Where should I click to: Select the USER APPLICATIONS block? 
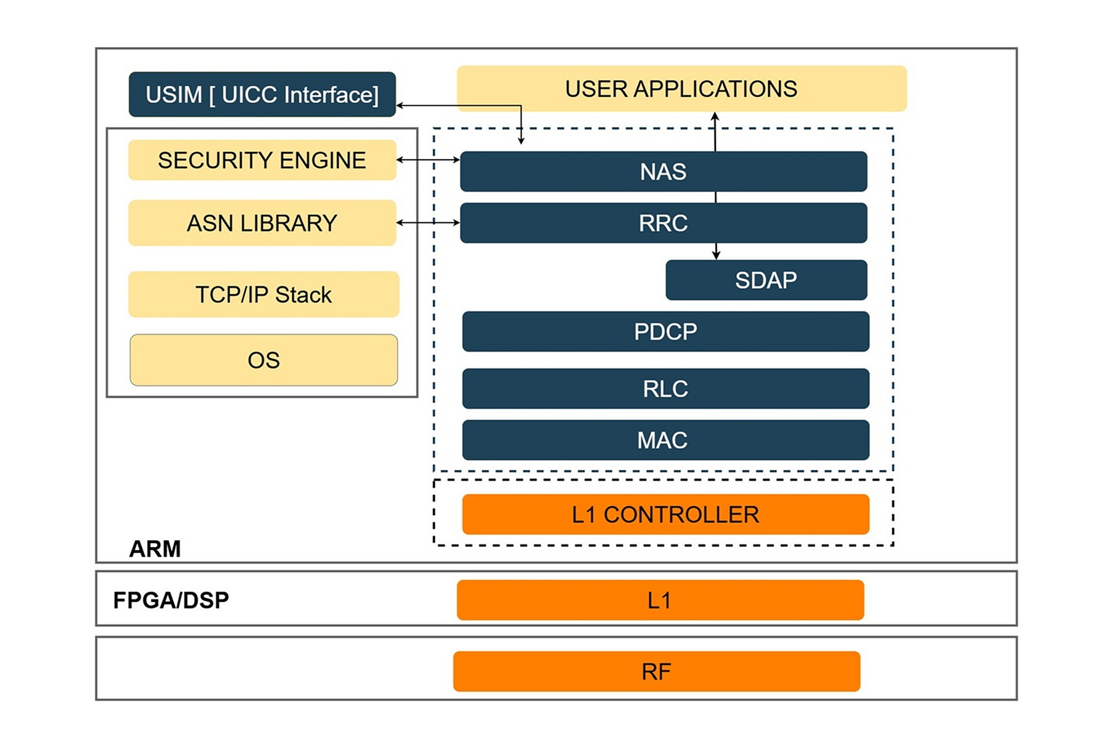coord(681,89)
